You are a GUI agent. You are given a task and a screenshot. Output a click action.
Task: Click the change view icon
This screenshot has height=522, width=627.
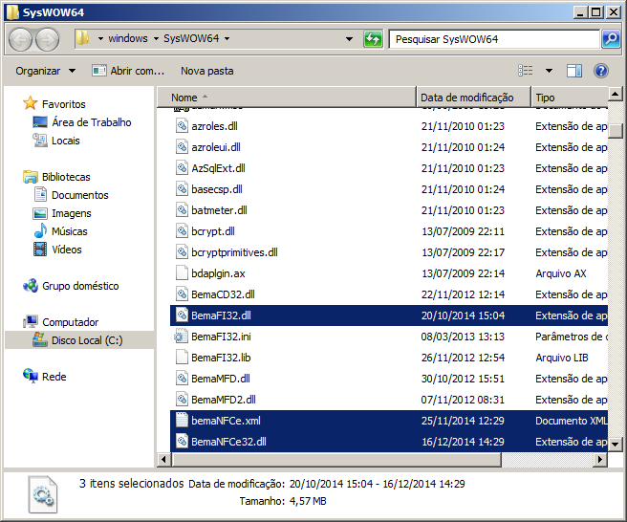point(525,71)
